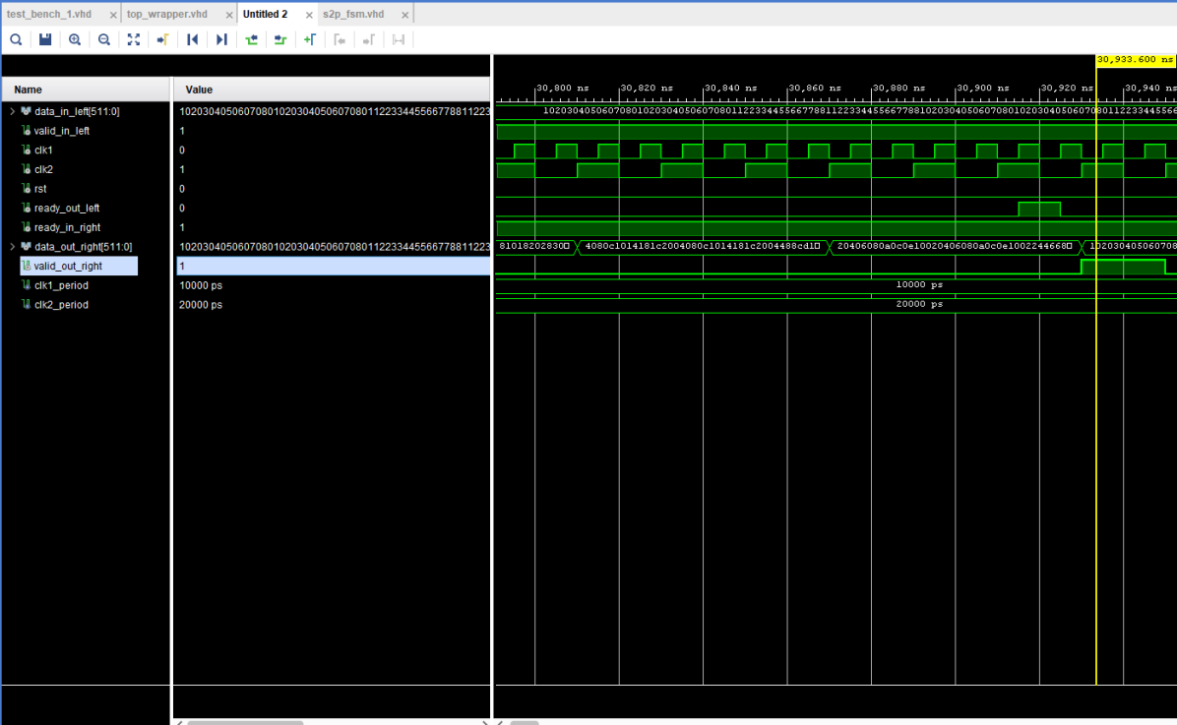
Task: Go to cursor in waveform
Action: point(163,39)
